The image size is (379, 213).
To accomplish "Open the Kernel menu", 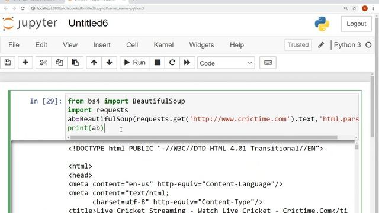I will pos(163,45).
